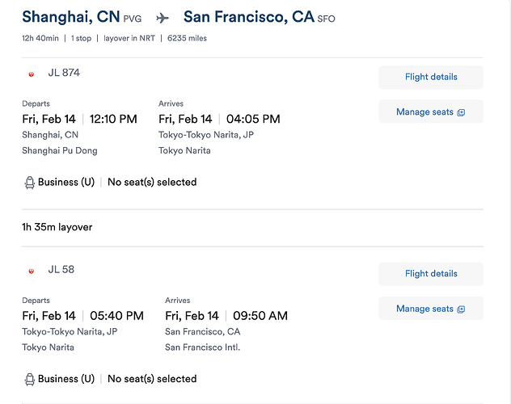Click the 09:50 AM arrival time

[x=260, y=316]
